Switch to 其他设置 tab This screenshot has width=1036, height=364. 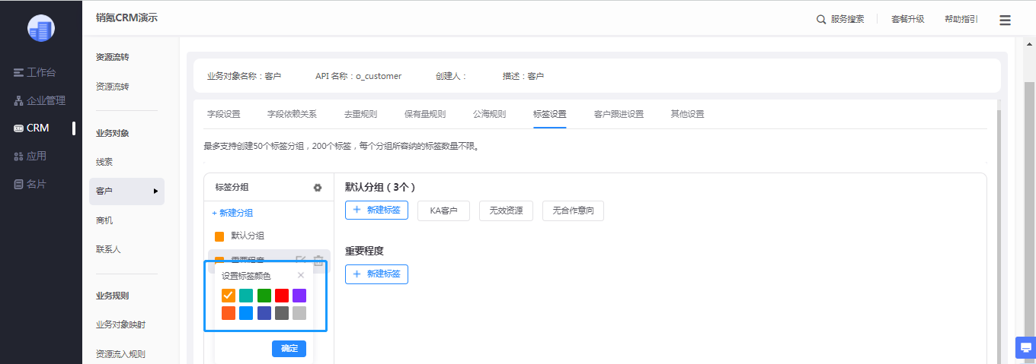point(687,114)
